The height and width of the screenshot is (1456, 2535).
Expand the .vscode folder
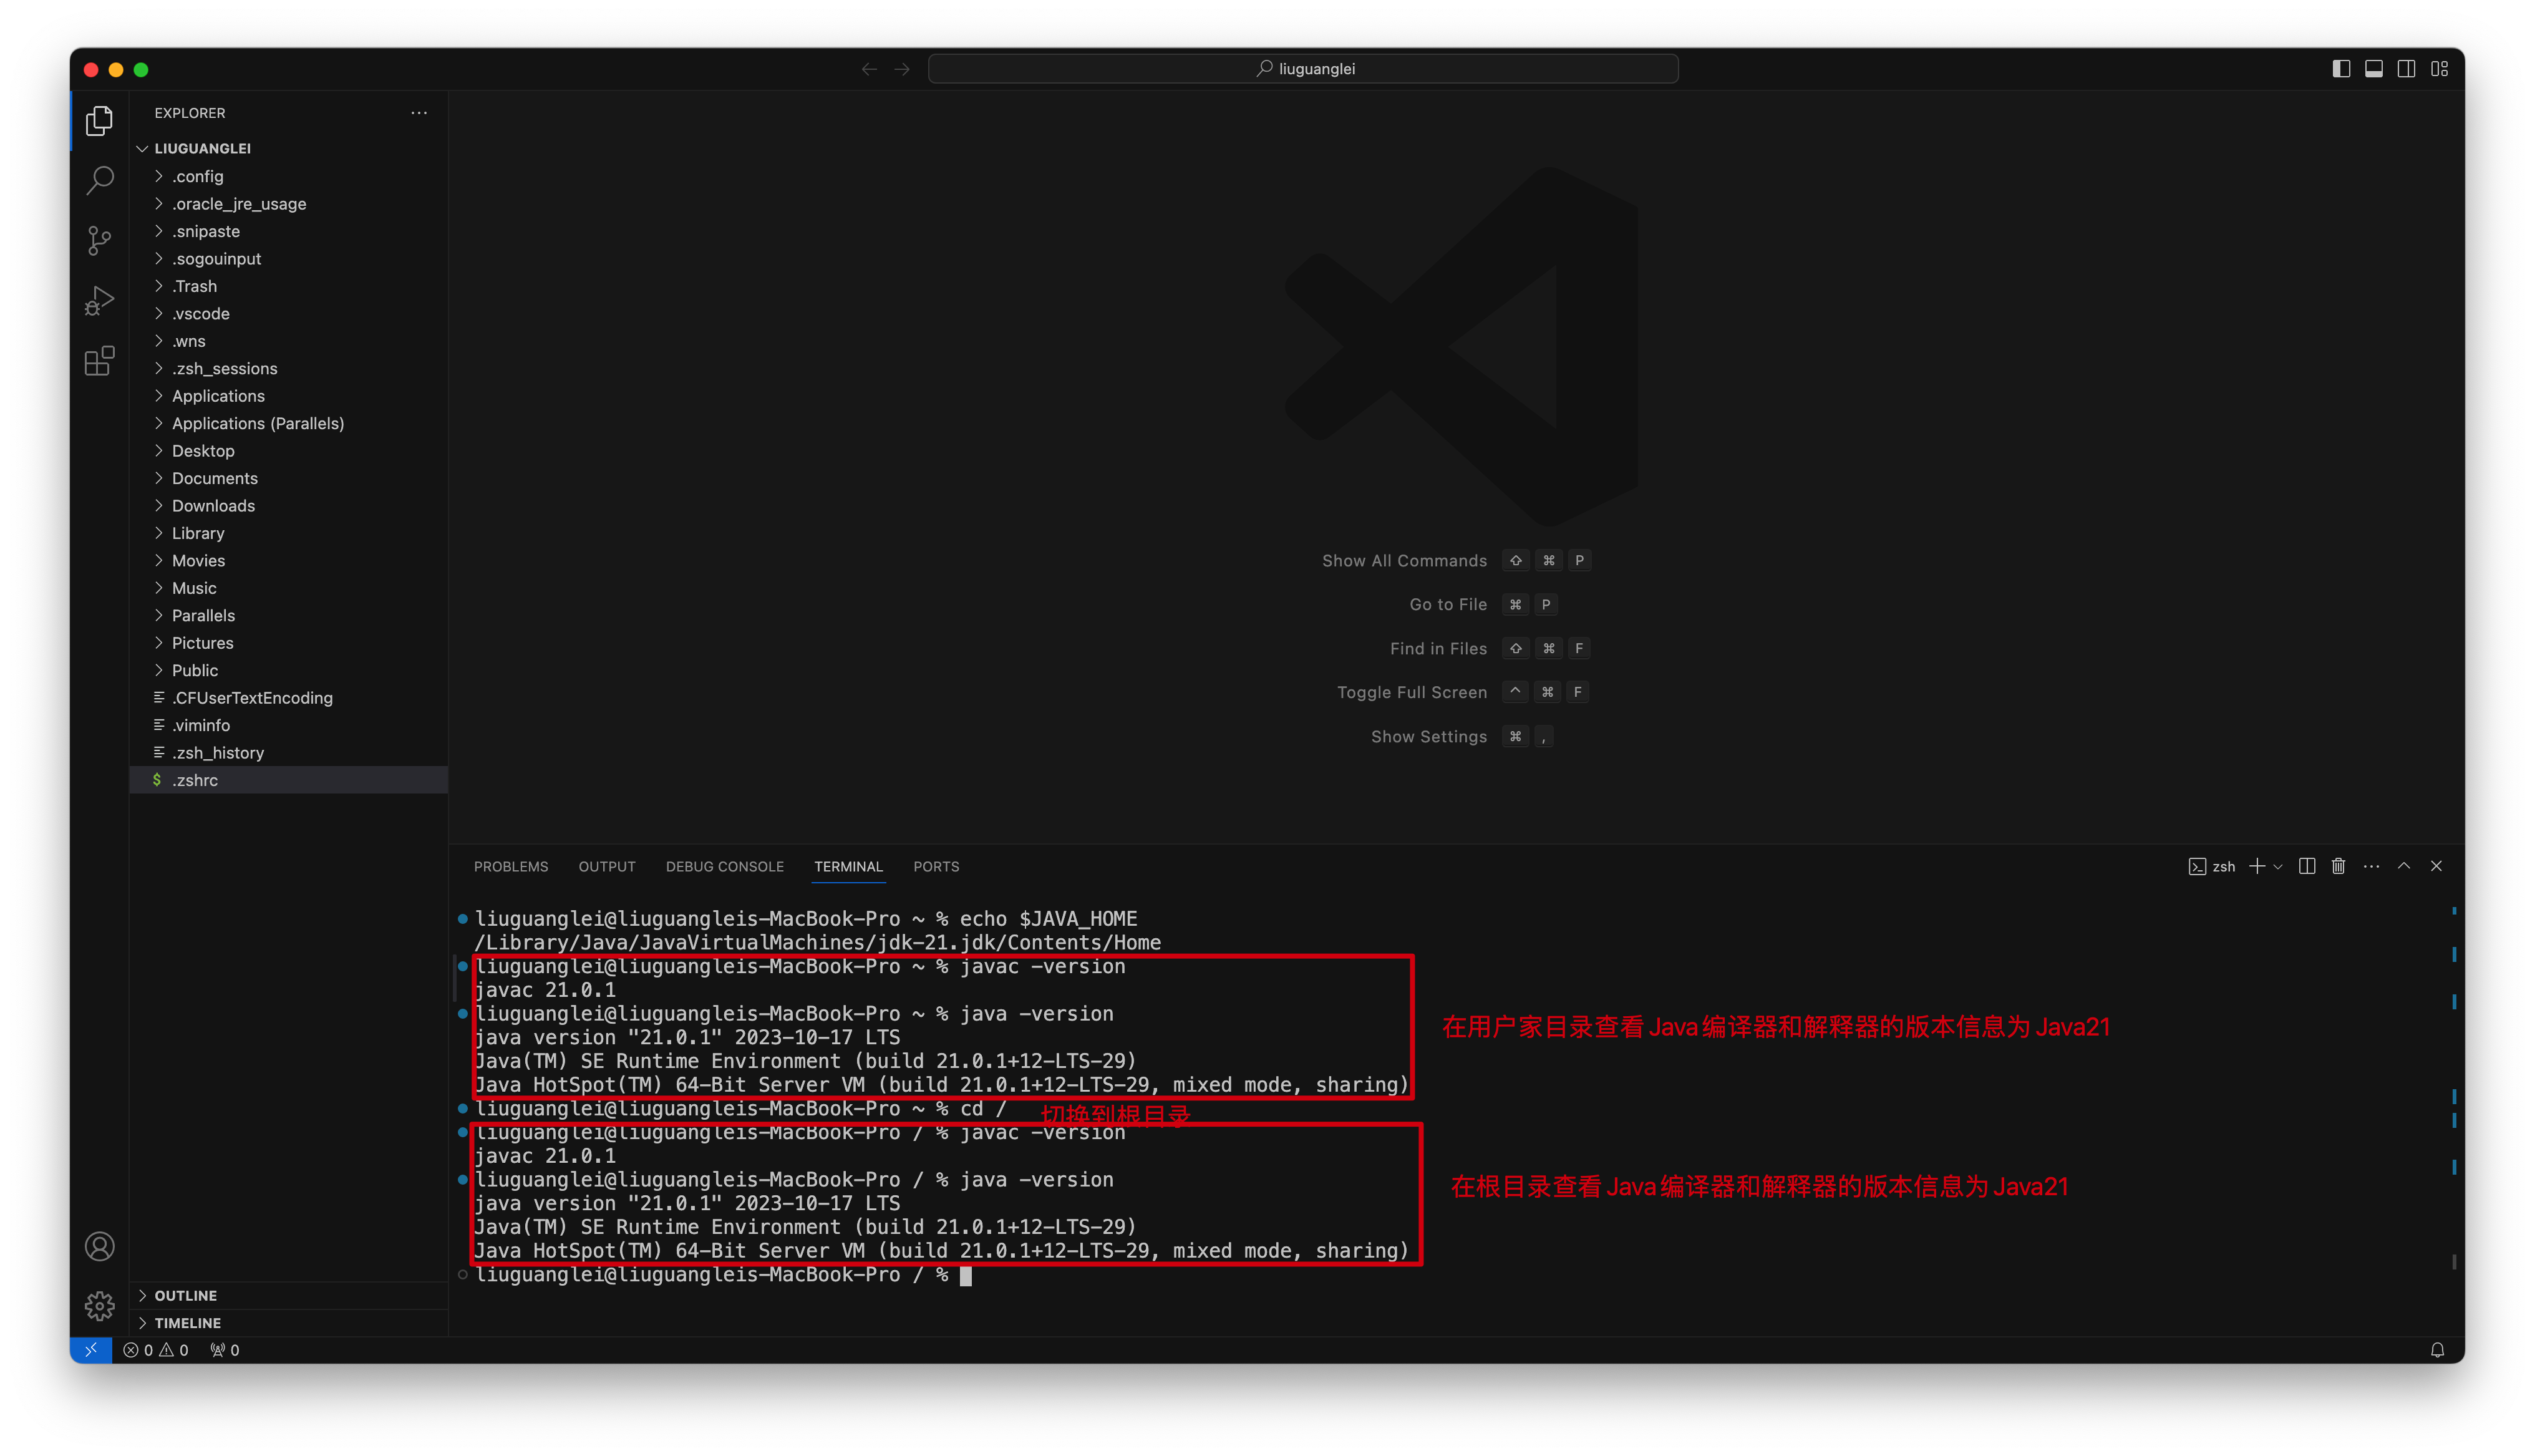coord(289,313)
